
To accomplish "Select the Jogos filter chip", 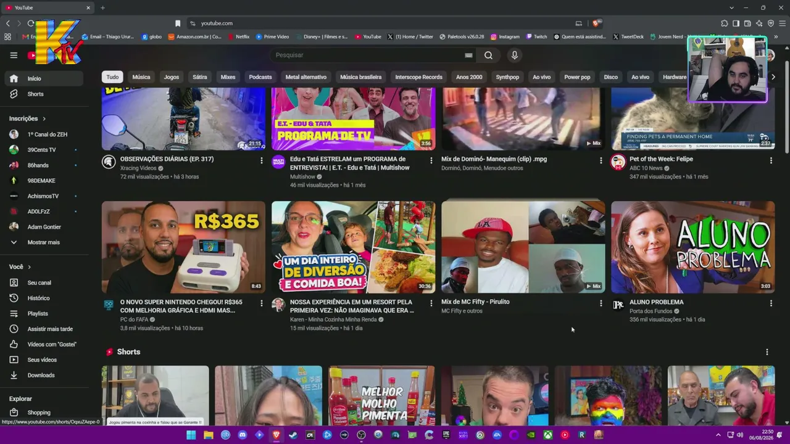I will click(x=172, y=77).
